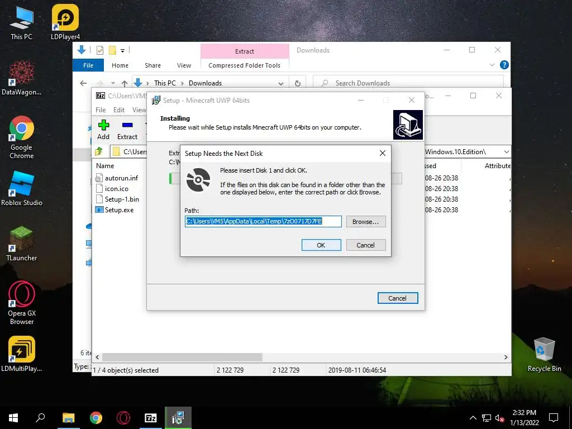The height and width of the screenshot is (429, 572).
Task: Open the Recycle Bin
Action: pos(544,355)
